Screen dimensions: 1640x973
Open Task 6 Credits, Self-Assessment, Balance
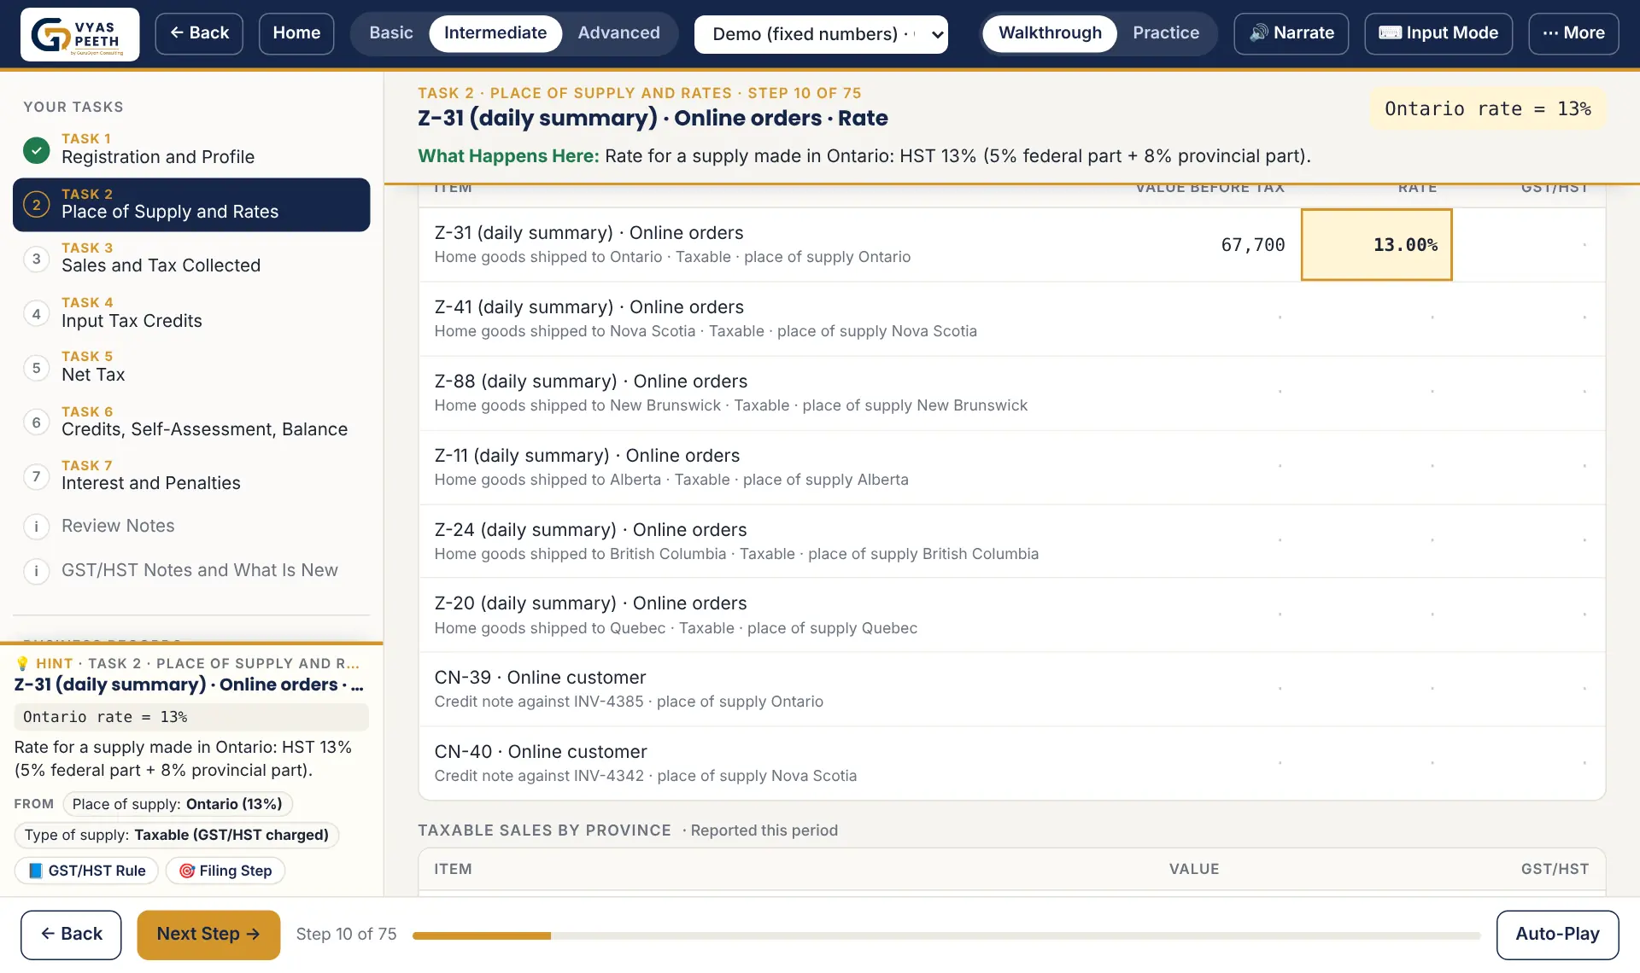coord(191,422)
